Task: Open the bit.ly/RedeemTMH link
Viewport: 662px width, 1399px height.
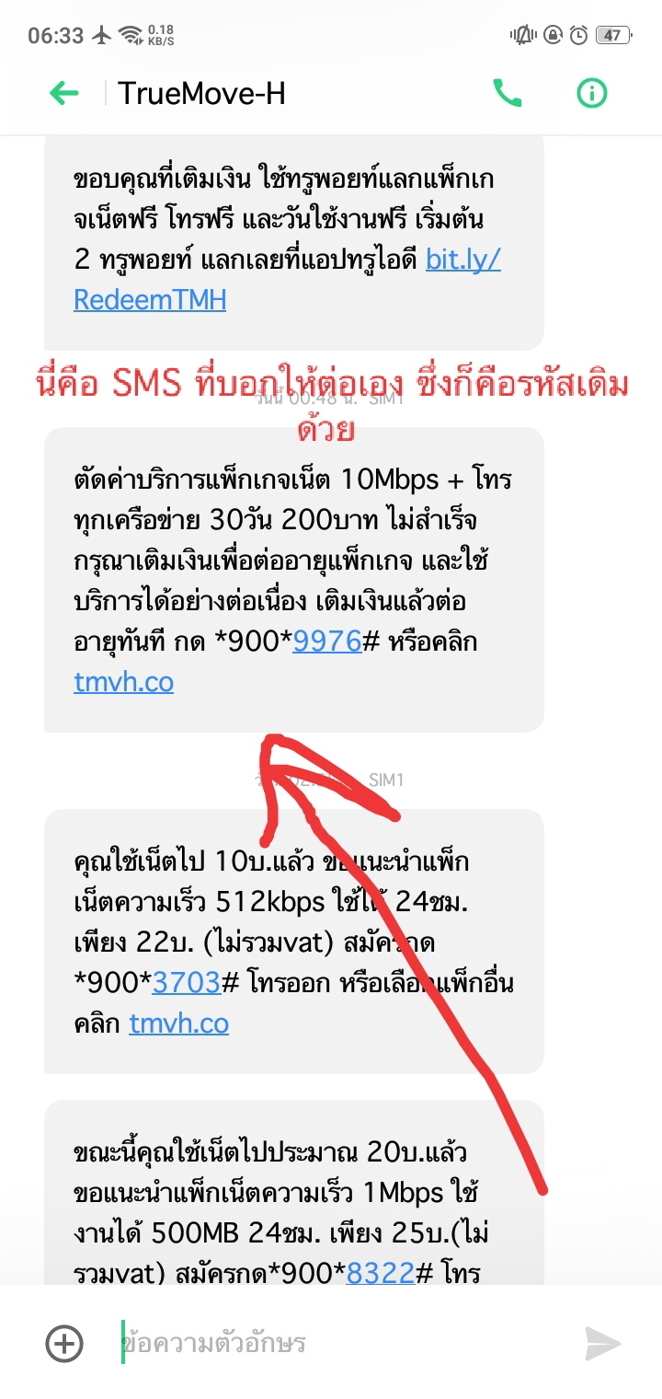Action: point(287,279)
